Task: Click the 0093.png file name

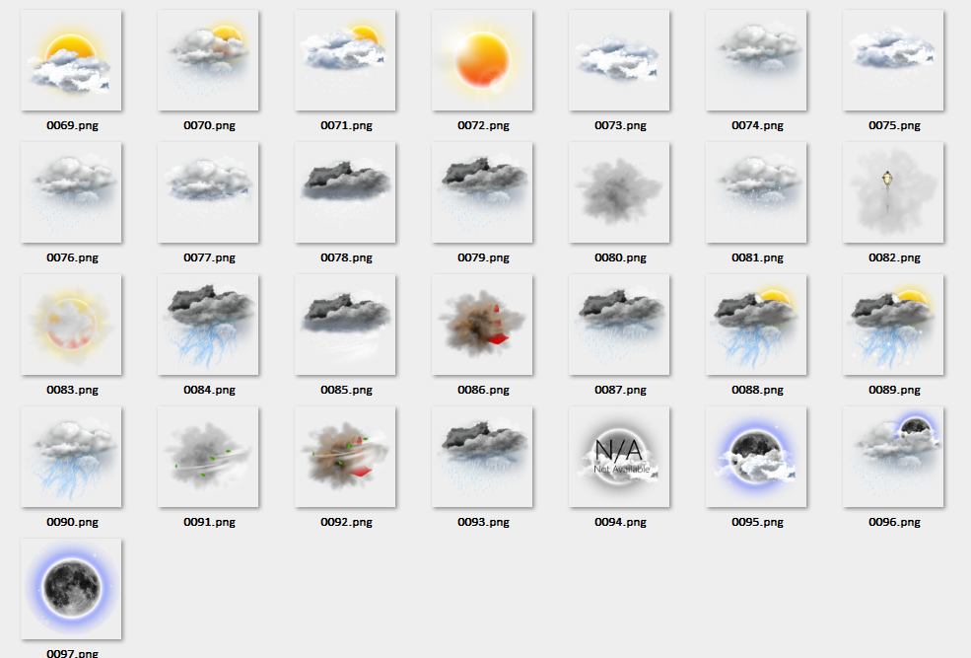Action: click(484, 522)
